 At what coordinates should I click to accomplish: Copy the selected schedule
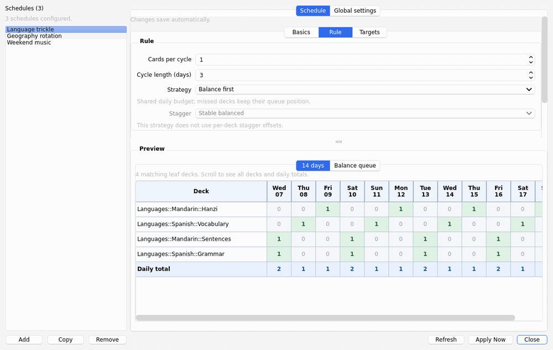65,340
